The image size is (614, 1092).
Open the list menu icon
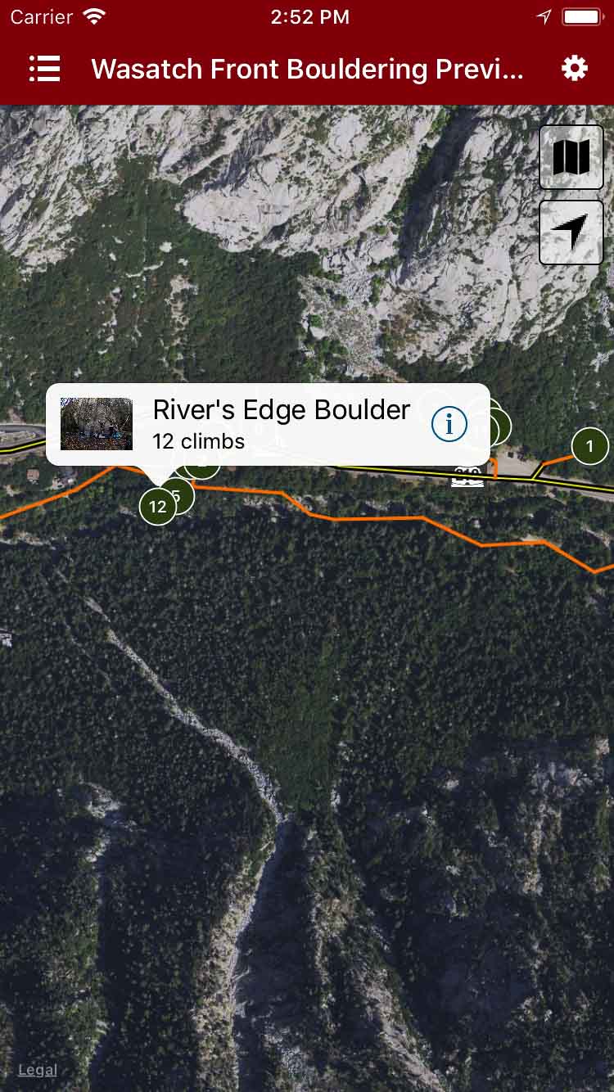click(x=44, y=69)
